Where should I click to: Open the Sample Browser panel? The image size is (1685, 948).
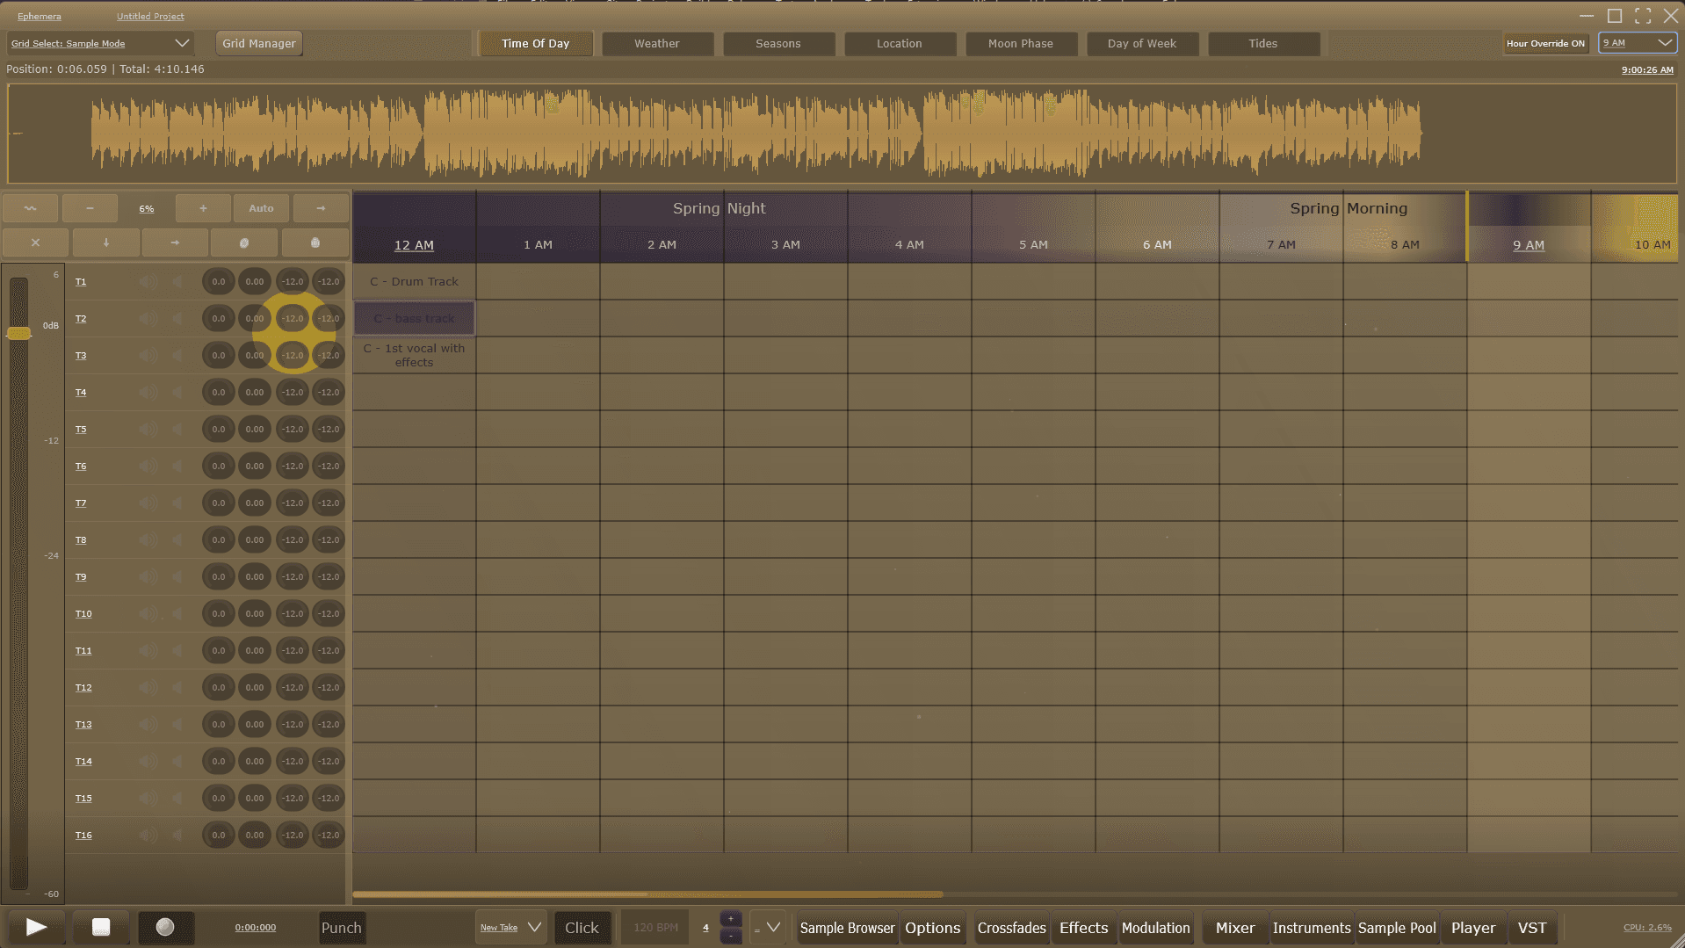(847, 928)
